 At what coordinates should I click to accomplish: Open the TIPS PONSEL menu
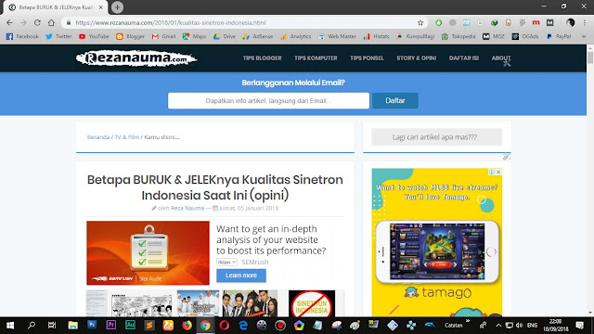[x=367, y=58]
